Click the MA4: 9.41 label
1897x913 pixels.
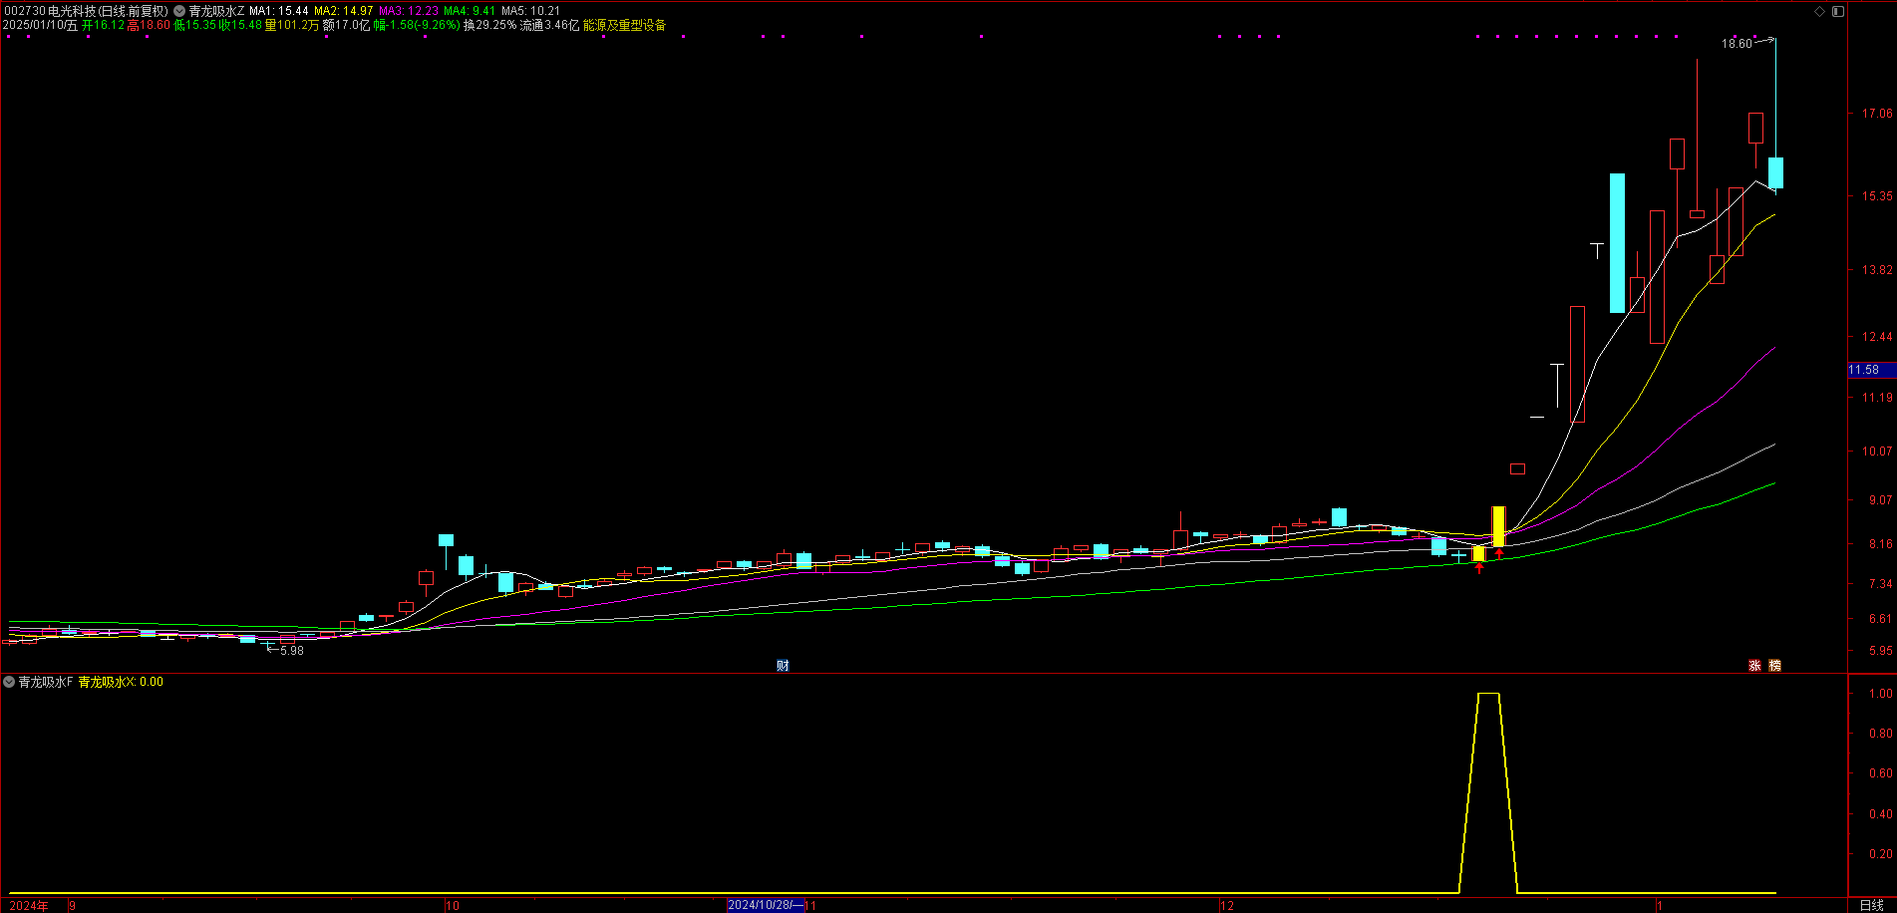click(x=469, y=11)
